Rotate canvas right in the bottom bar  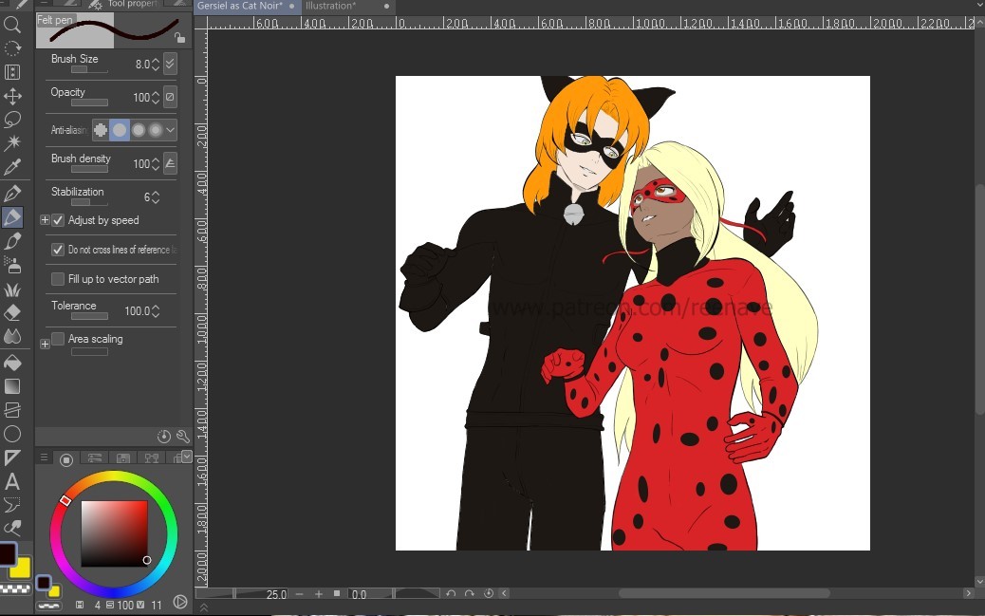(x=470, y=593)
